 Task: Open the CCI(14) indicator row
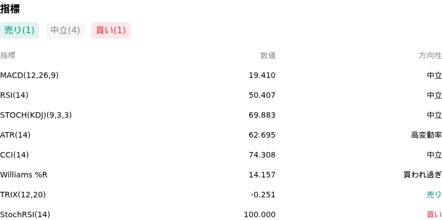221,155
